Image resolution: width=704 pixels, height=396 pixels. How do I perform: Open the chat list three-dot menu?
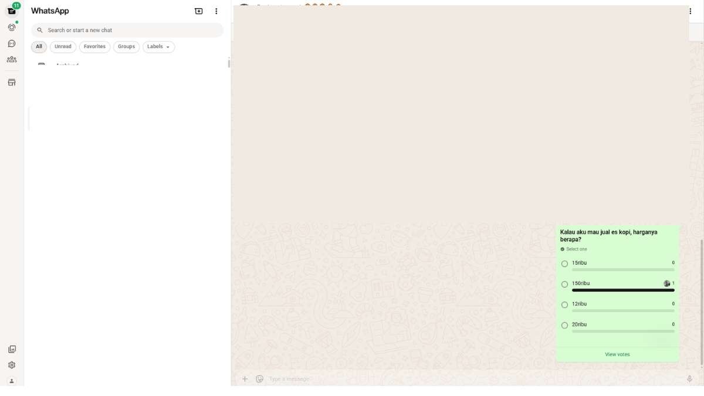tap(216, 11)
